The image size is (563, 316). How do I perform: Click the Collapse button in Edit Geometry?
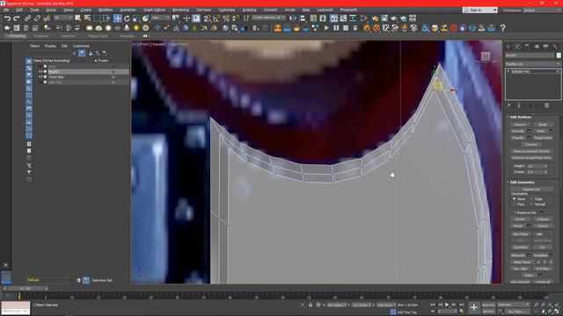pos(543,219)
